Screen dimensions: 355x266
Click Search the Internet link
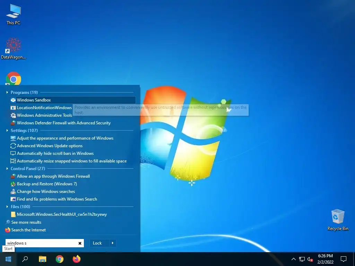[x=28, y=230]
